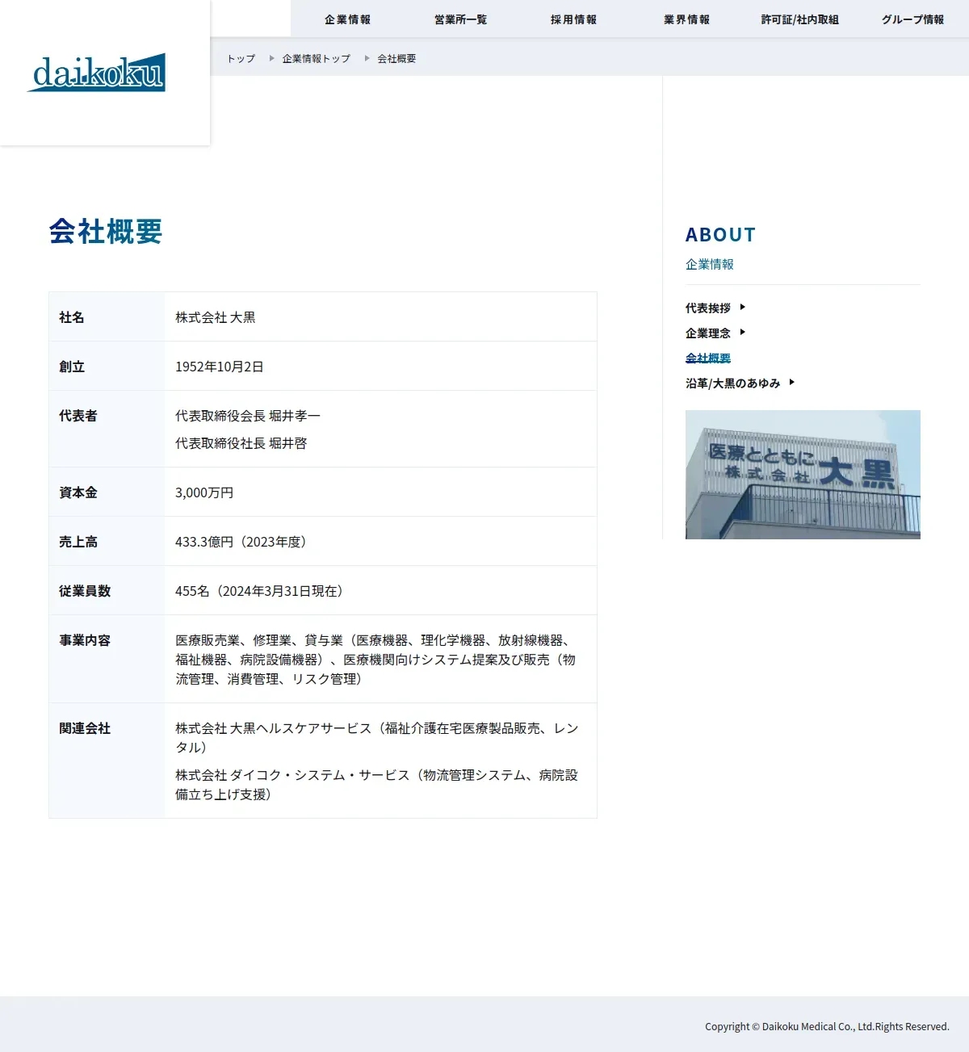Open the 営業所一覧 menu
The width and height of the screenshot is (969, 1052).
click(x=460, y=19)
